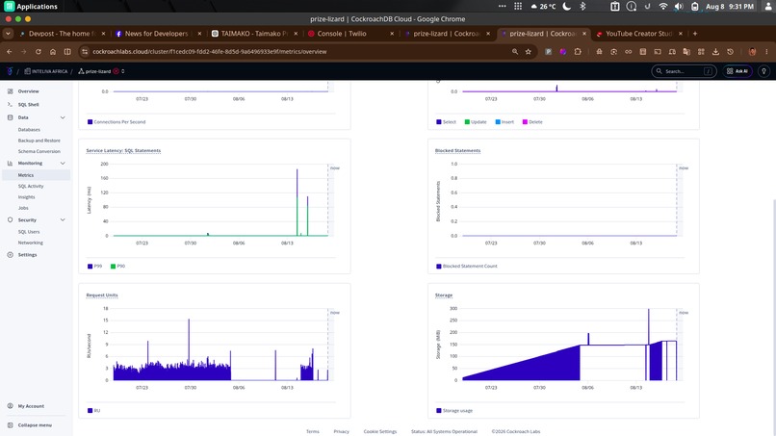
Task: Collapse the Security section chevron
Action: pos(63,219)
